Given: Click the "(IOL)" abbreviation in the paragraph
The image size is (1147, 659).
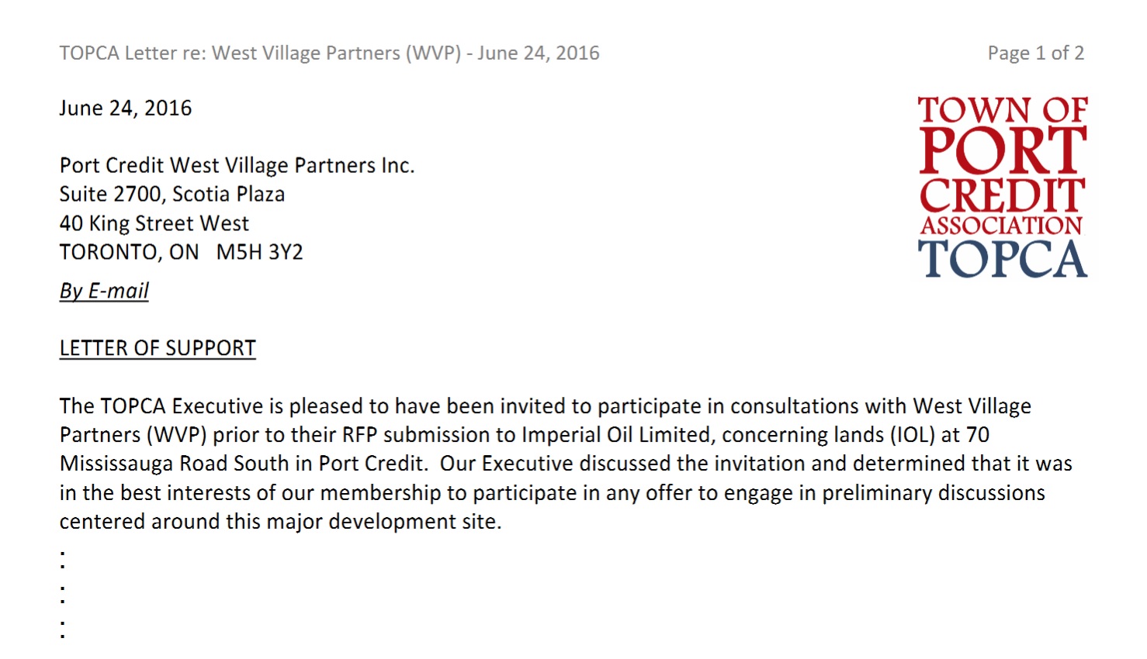Looking at the screenshot, I should point(912,435).
